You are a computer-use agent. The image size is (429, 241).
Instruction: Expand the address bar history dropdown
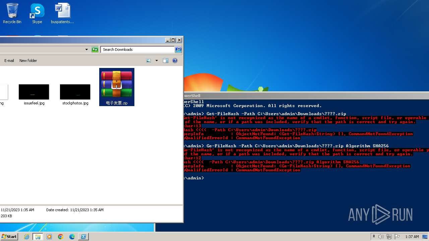click(x=86, y=50)
